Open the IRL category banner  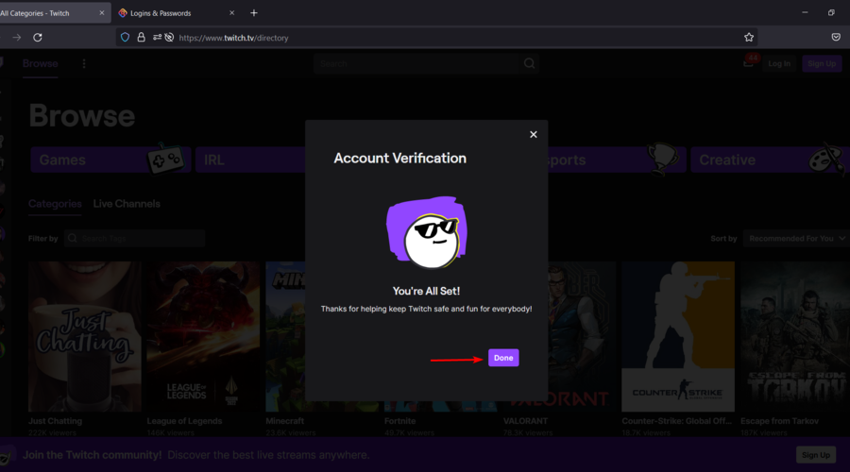tap(250, 160)
